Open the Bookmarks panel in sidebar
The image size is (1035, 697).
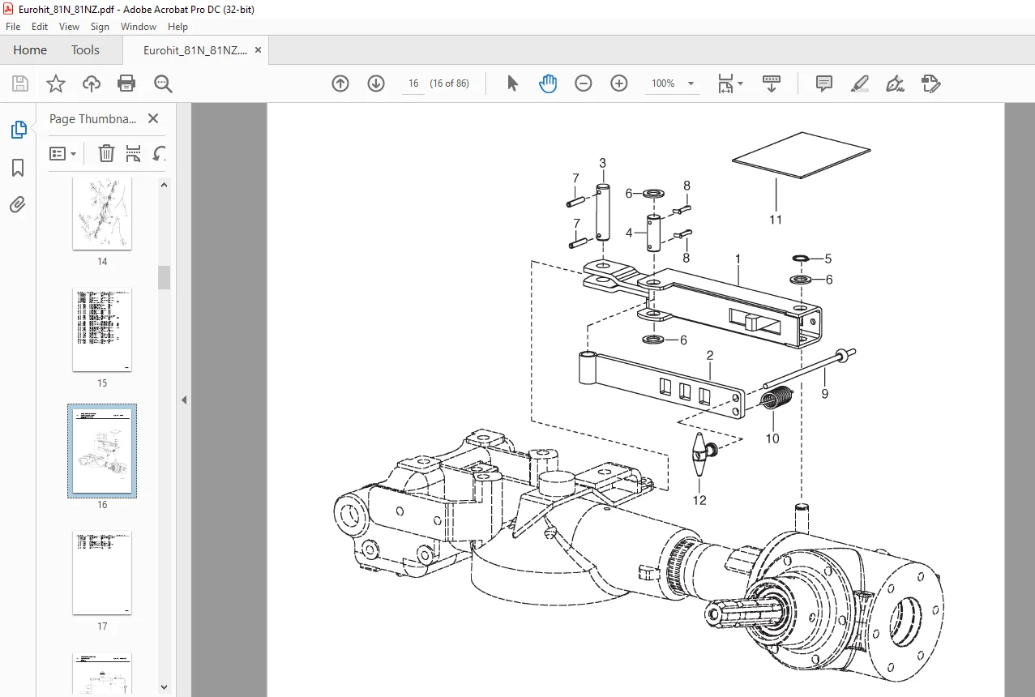pos(18,168)
